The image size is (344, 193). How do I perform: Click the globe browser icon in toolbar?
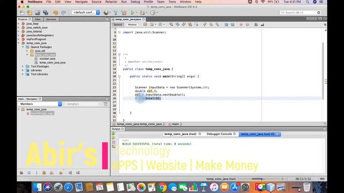(x=106, y=13)
